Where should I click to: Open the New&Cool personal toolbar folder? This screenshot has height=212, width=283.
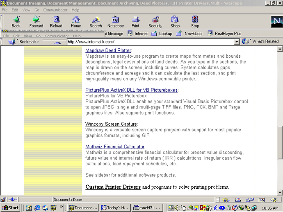pos(189,34)
